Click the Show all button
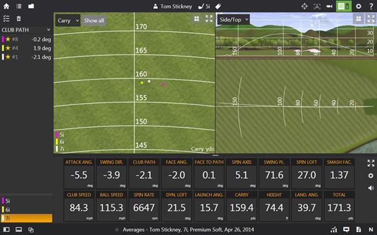This screenshot has height=235, width=377. [94, 21]
